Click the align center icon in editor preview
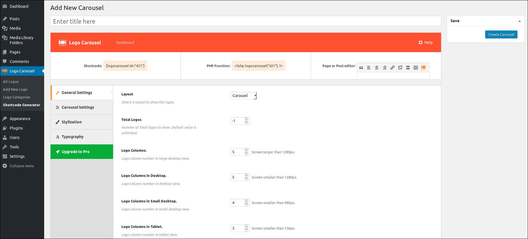 (x=377, y=68)
